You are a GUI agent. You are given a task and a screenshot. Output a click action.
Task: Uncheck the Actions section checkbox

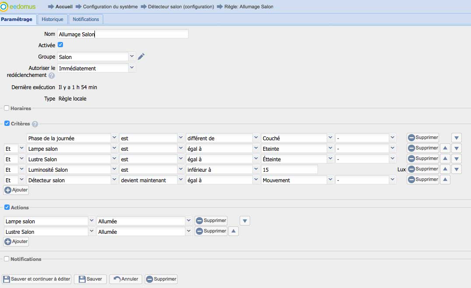[x=7, y=207]
